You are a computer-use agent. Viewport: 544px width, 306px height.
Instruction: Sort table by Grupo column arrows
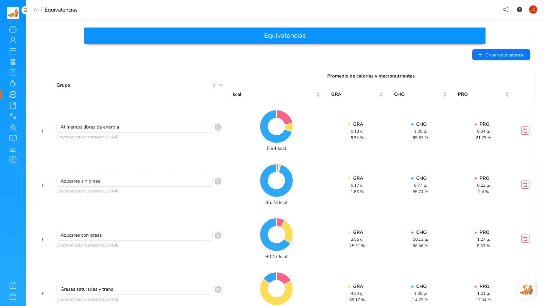click(x=214, y=85)
